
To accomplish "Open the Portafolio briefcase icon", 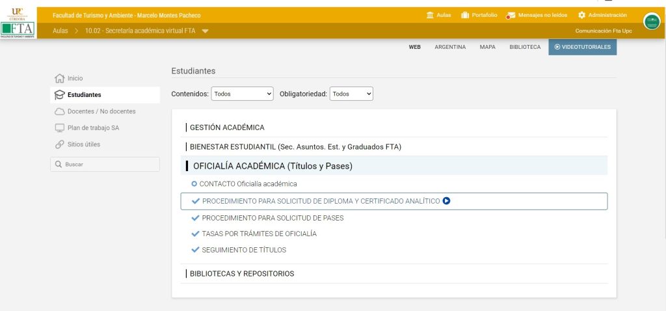I will (x=465, y=15).
